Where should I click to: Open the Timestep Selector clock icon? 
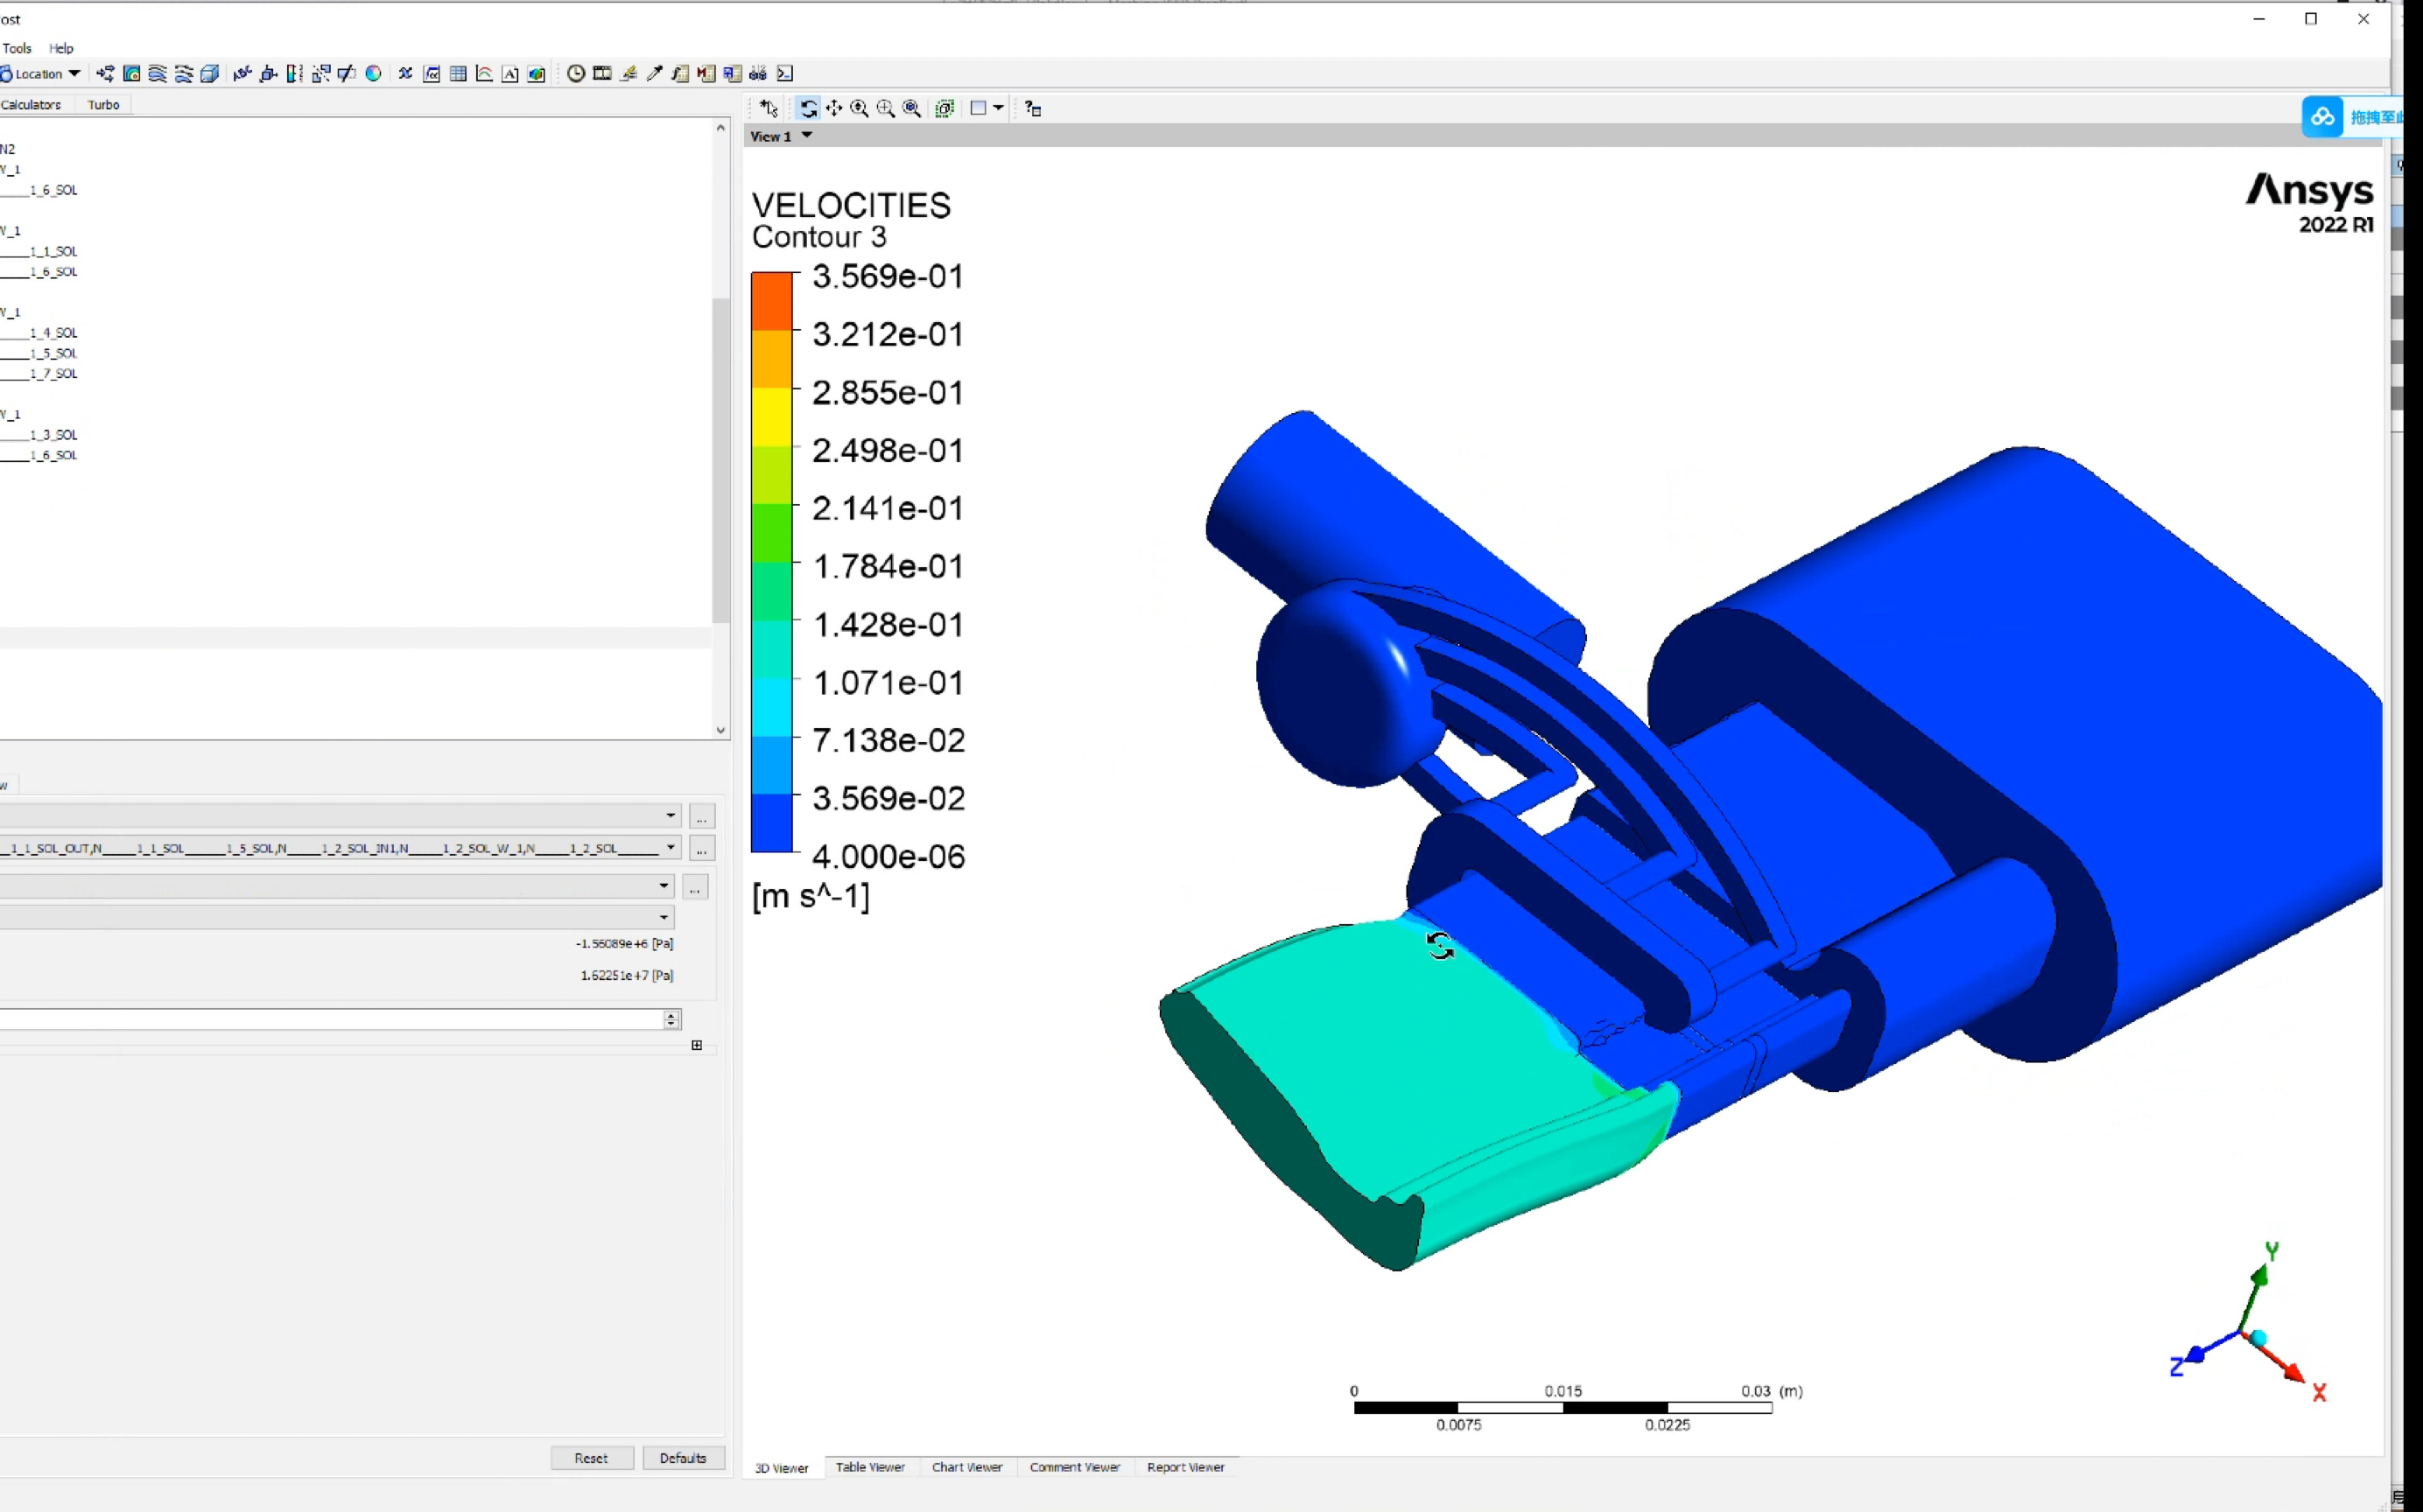click(x=576, y=73)
